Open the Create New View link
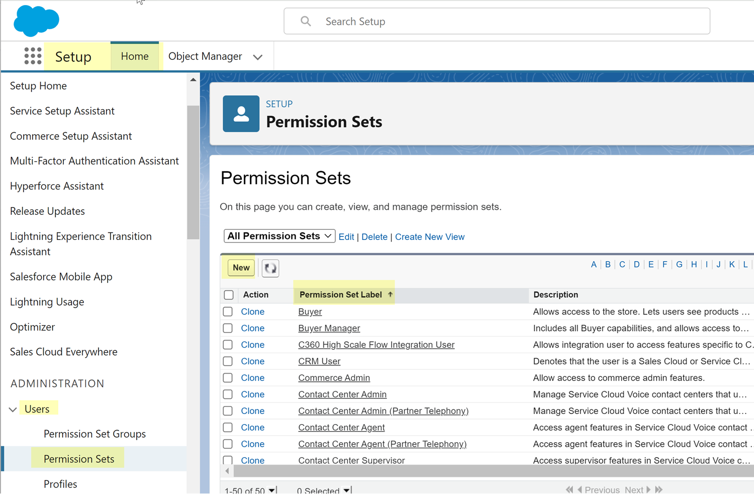The width and height of the screenshot is (754, 494). 430,237
